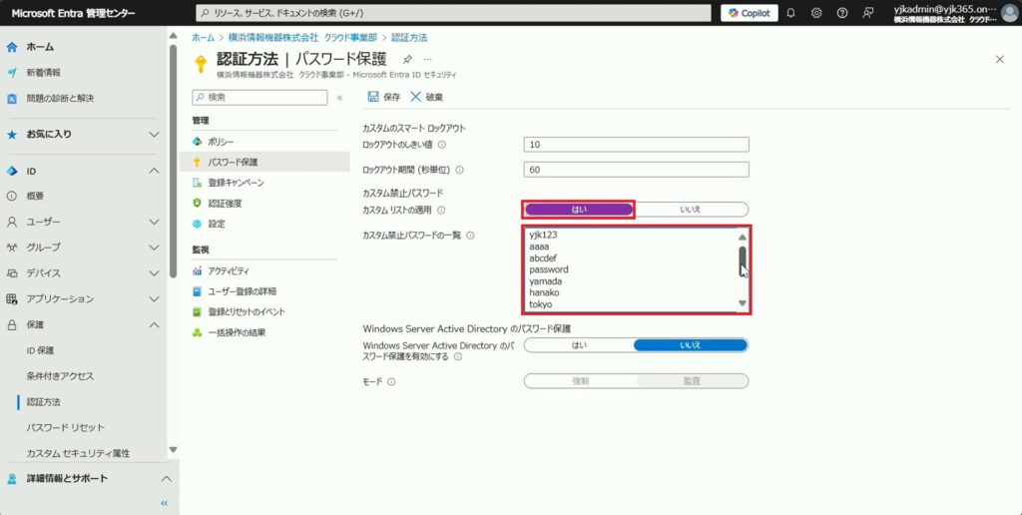Click password list scroll down arrow

pyautogui.click(x=743, y=303)
